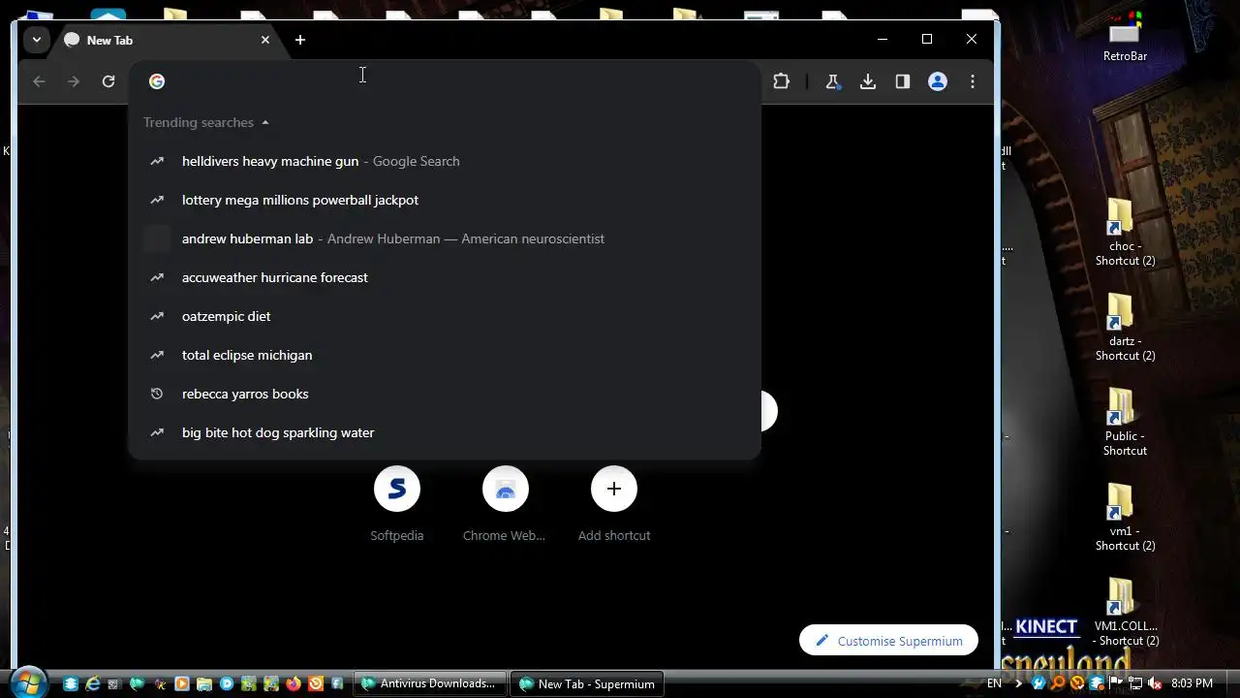Open the Extensions puzzle-piece menu
1240x698 pixels.
tap(781, 81)
